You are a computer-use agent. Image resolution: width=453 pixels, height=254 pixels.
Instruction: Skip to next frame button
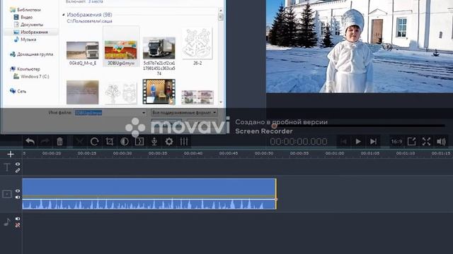click(x=373, y=141)
